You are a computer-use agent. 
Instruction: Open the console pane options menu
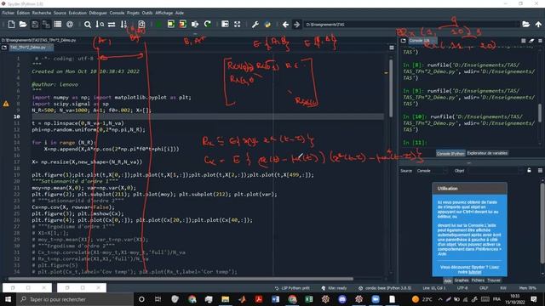point(540,41)
